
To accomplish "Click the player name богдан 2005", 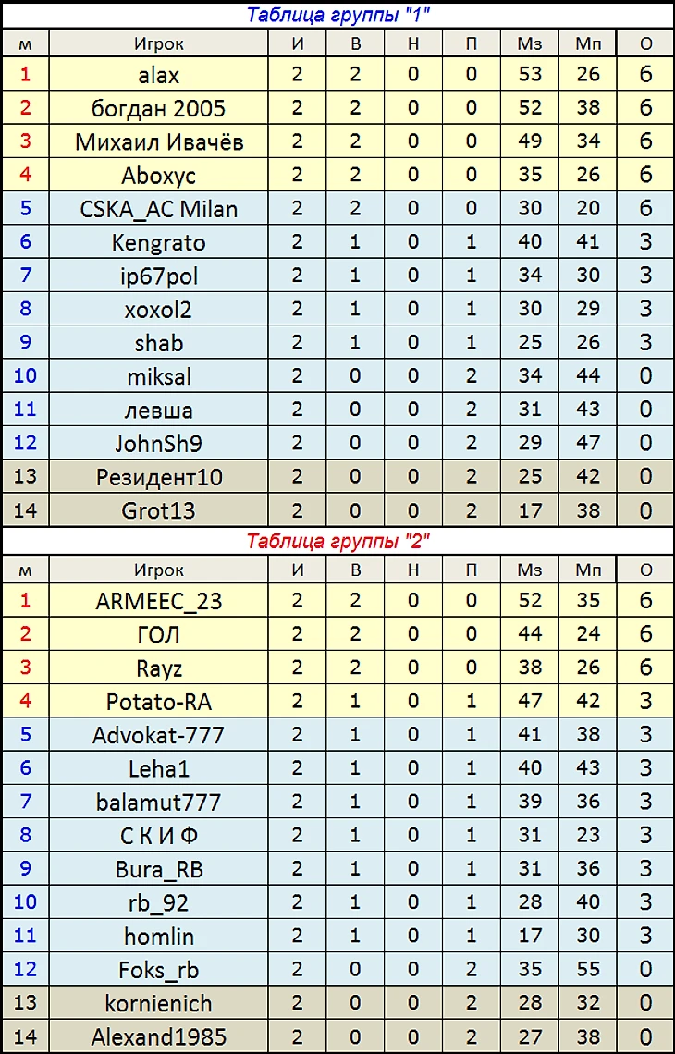I will tap(159, 108).
